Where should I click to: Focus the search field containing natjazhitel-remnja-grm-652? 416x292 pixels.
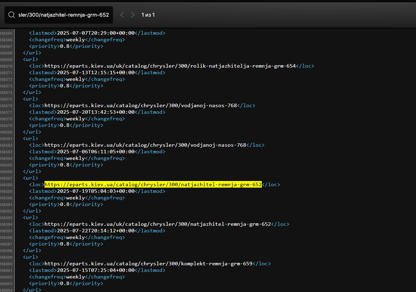[x=64, y=15]
